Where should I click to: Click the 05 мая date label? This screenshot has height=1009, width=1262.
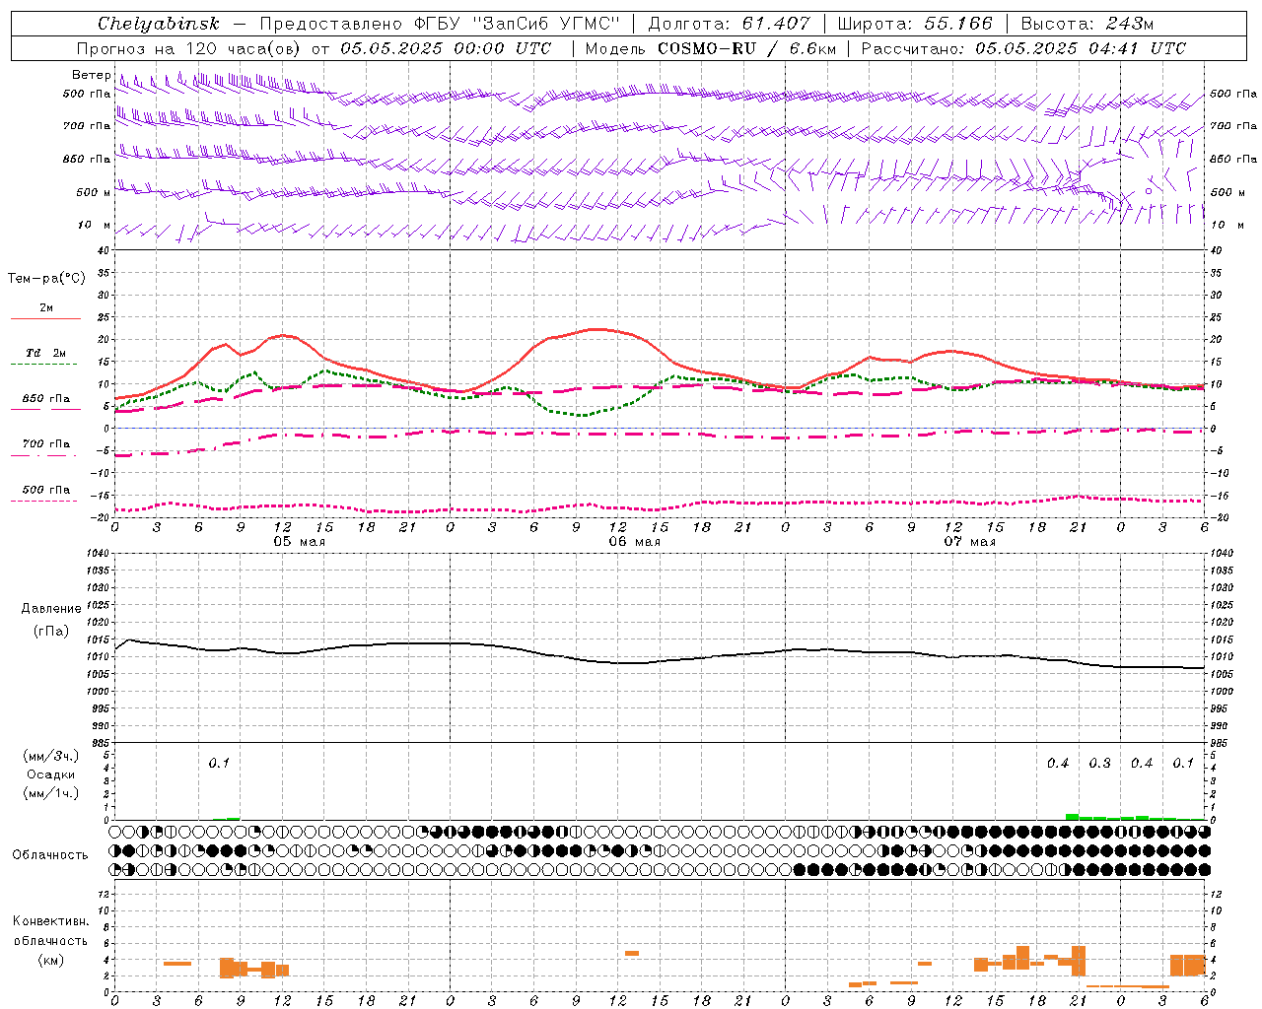(299, 542)
